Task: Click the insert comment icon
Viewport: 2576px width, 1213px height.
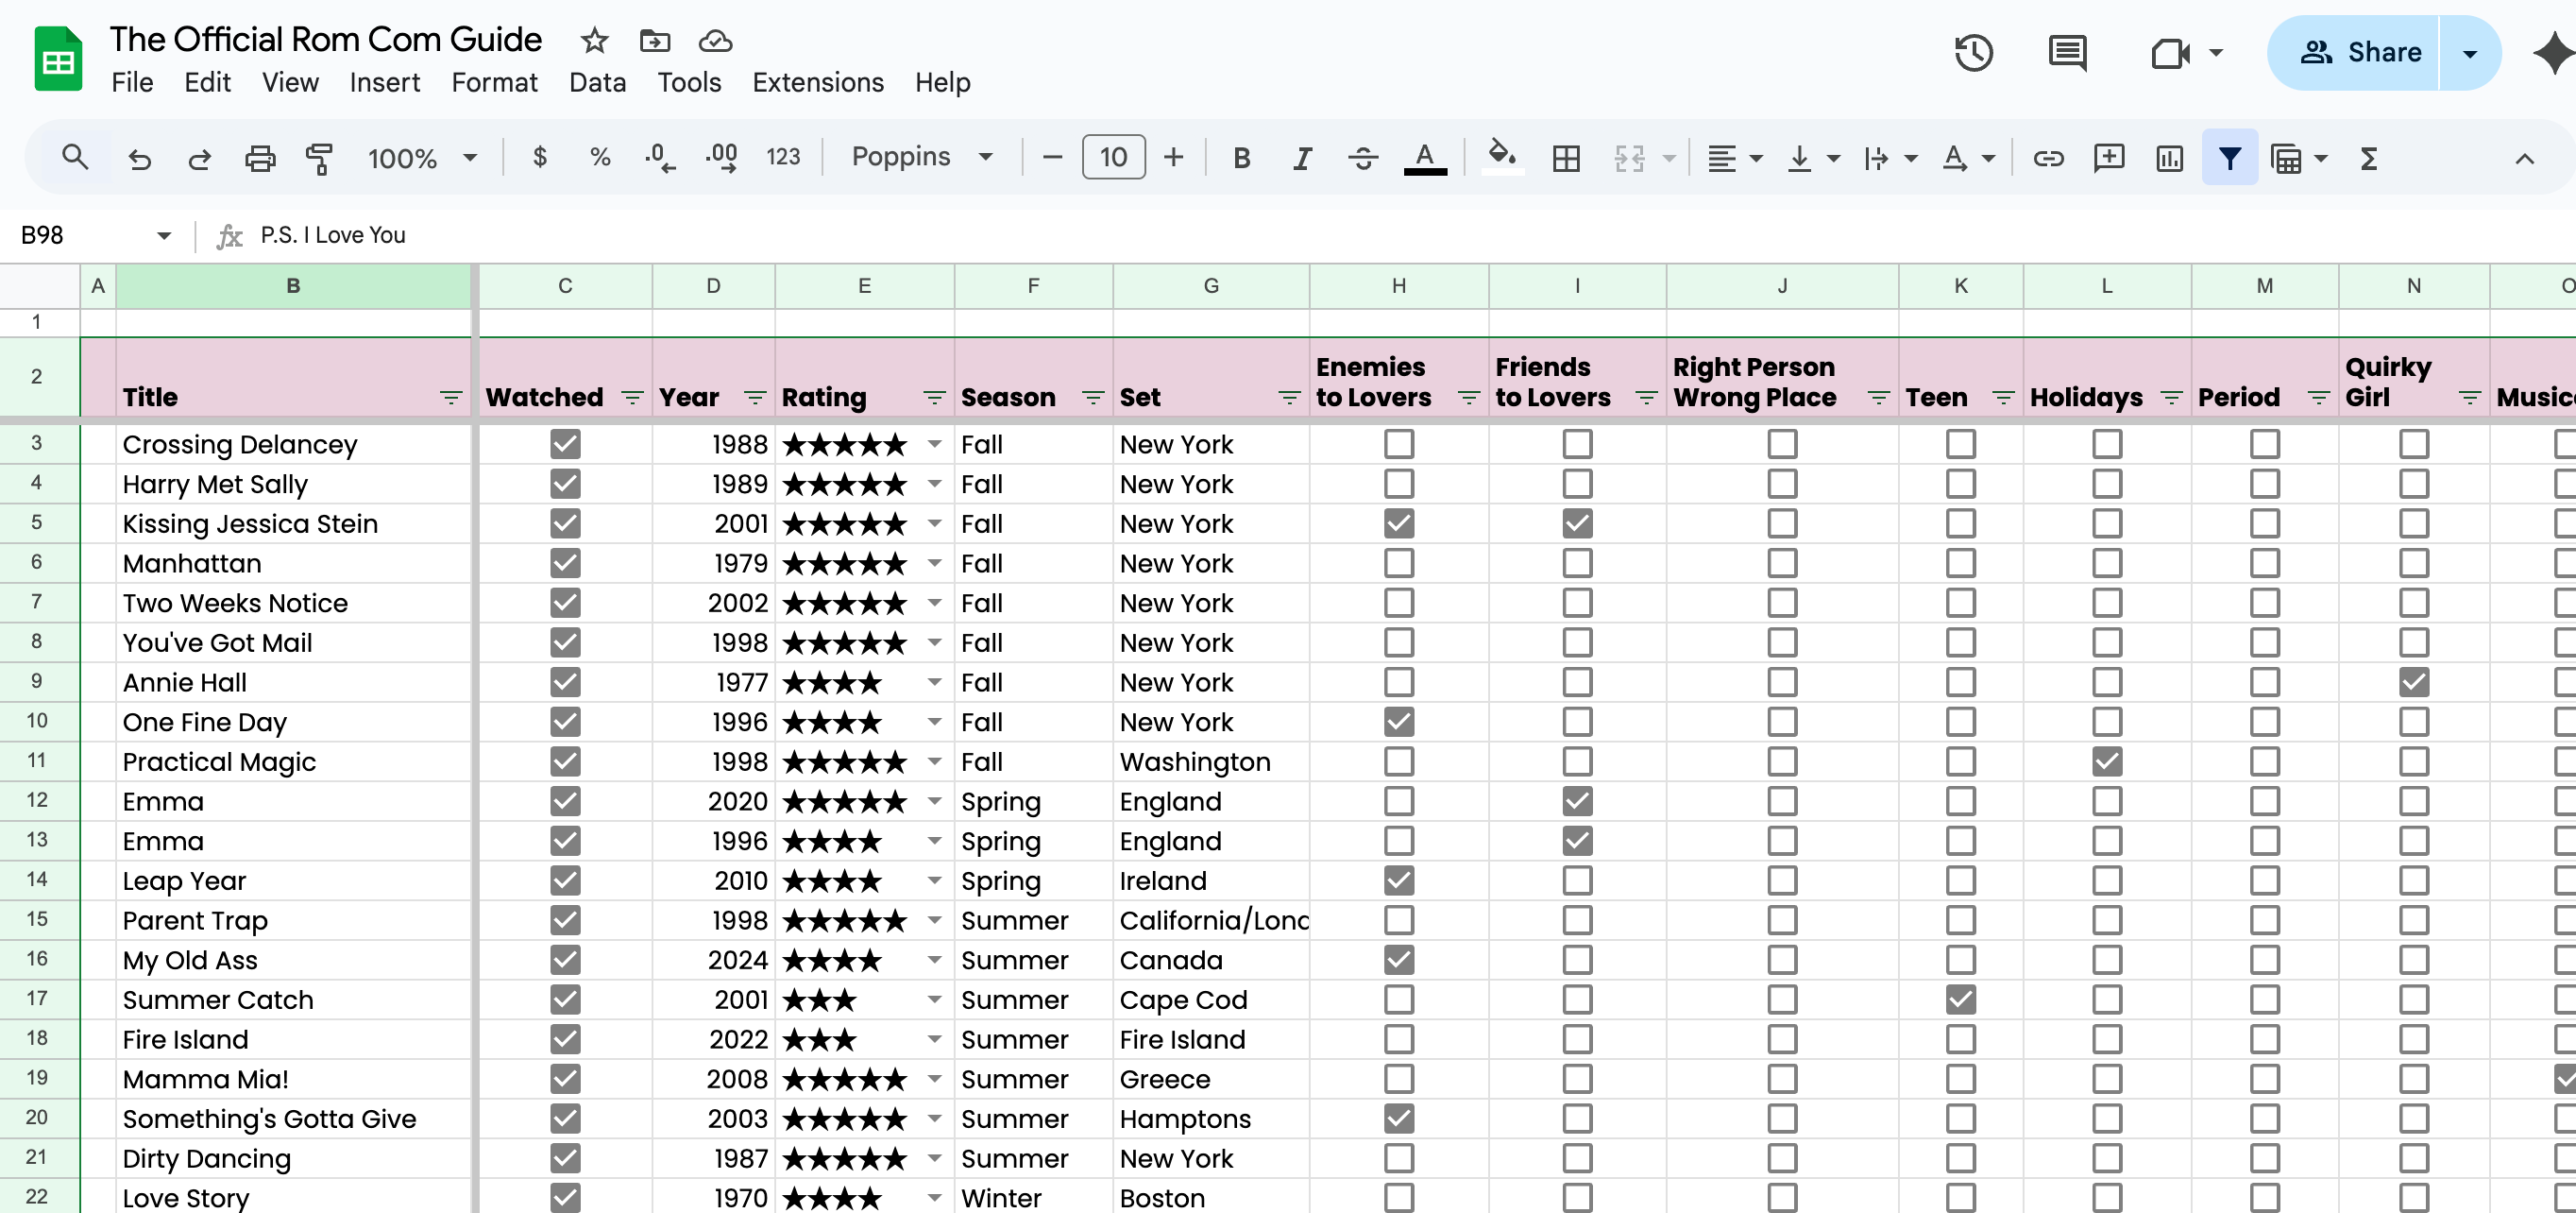Action: 2109,158
